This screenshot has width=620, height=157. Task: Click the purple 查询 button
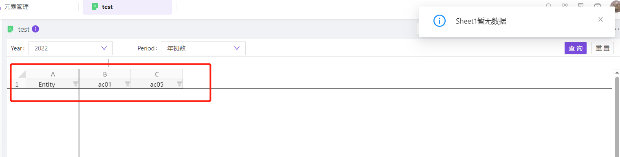pos(576,48)
